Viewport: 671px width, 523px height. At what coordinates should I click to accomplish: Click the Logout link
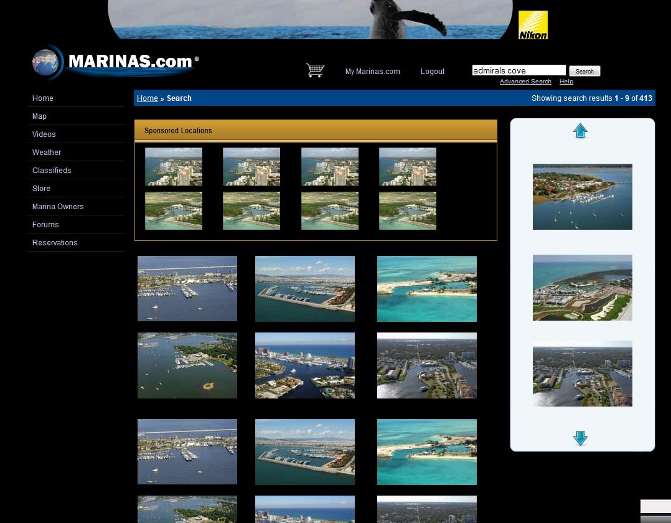tap(432, 72)
